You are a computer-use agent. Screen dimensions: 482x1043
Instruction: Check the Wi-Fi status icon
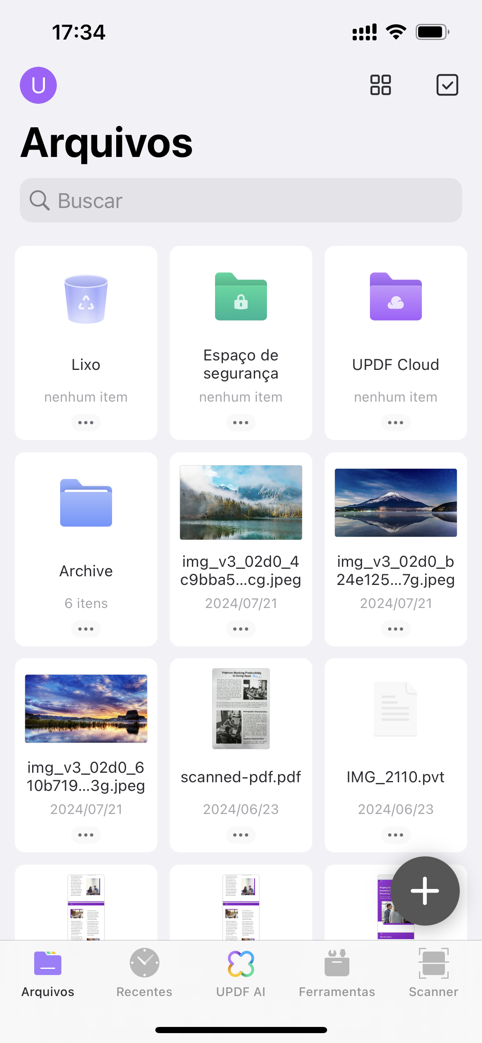[396, 32]
